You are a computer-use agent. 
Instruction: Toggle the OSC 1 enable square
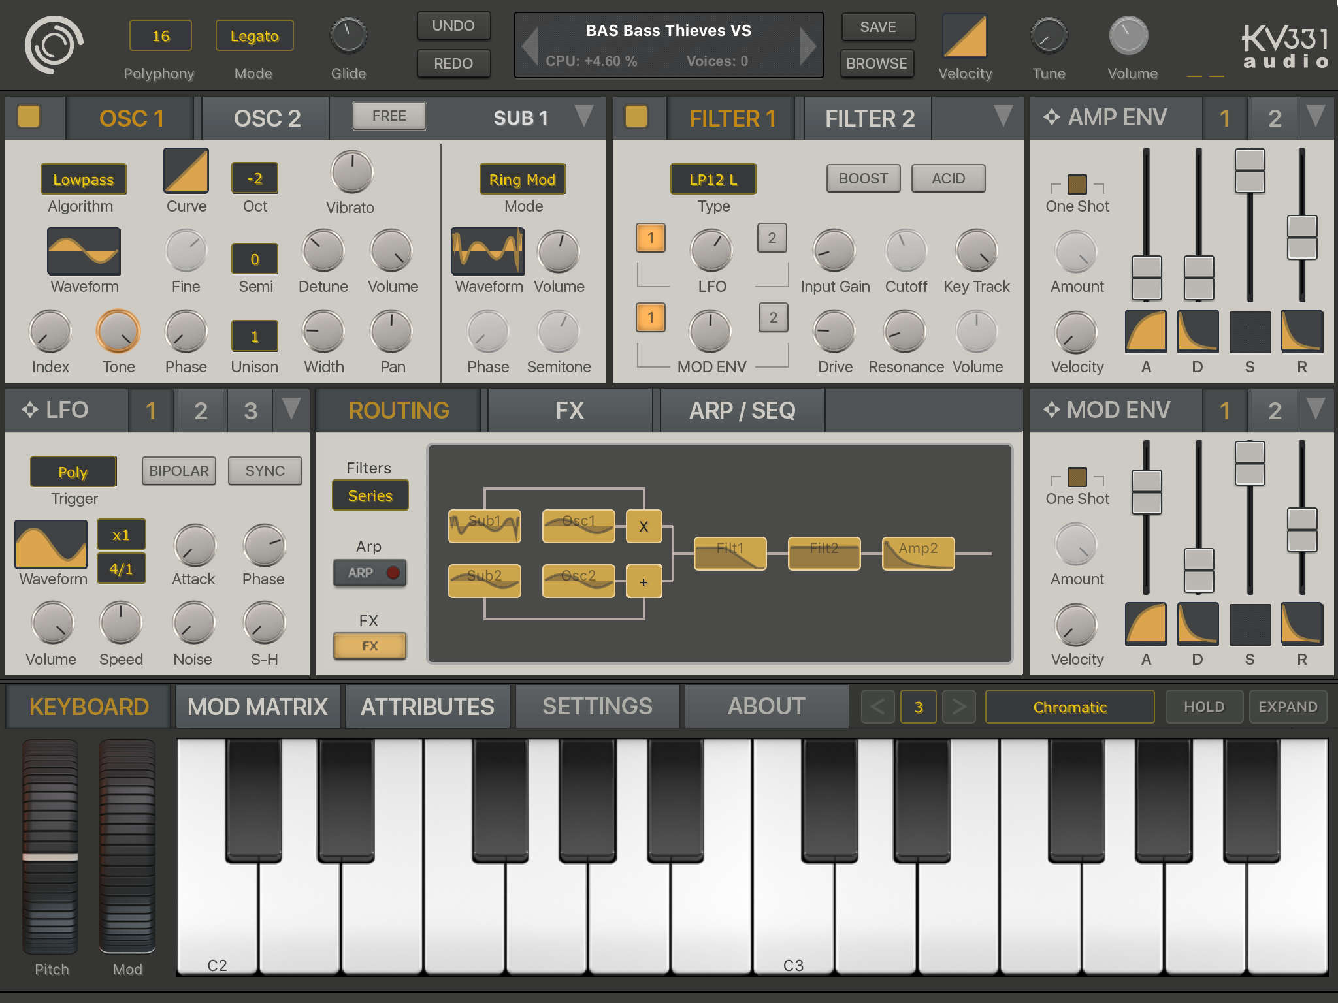point(29,117)
